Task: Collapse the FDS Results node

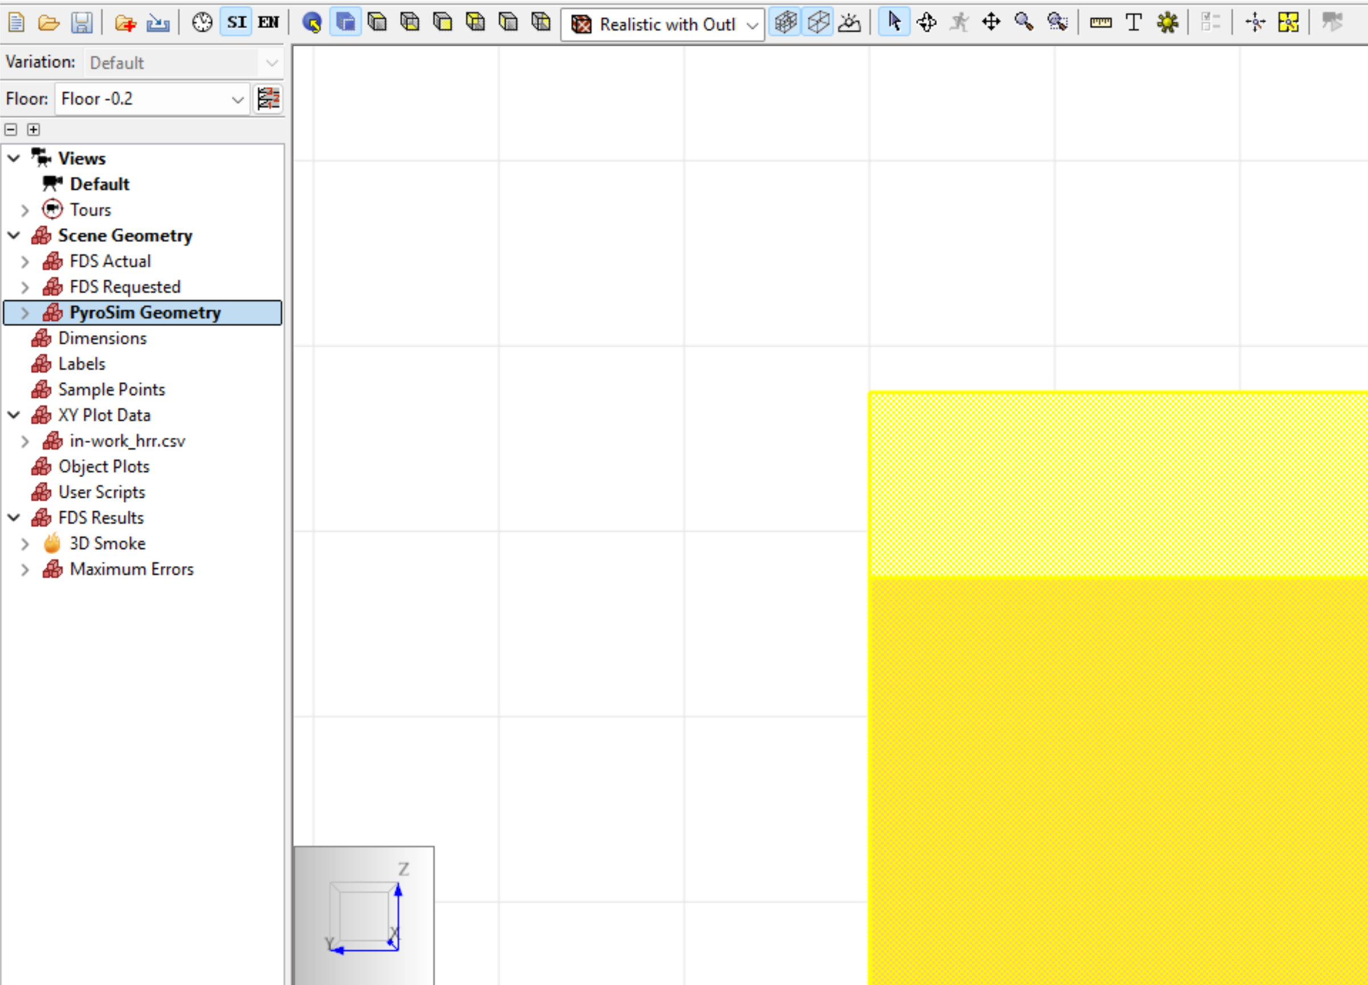Action: click(x=14, y=518)
